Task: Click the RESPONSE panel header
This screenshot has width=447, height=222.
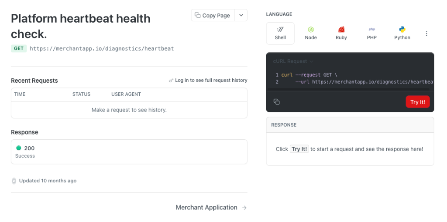Action: click(350, 125)
